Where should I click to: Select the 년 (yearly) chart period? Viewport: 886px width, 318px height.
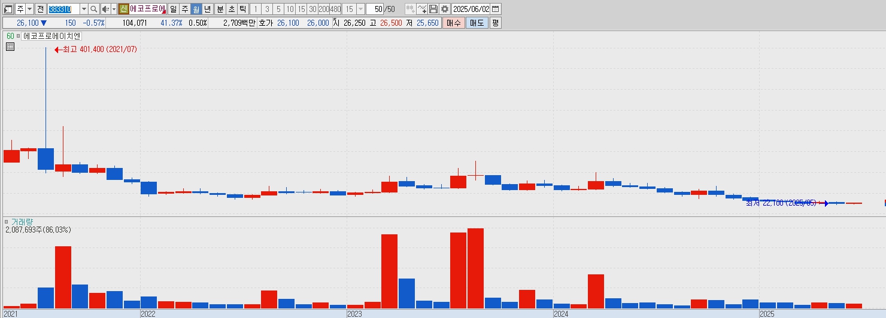tap(207, 9)
